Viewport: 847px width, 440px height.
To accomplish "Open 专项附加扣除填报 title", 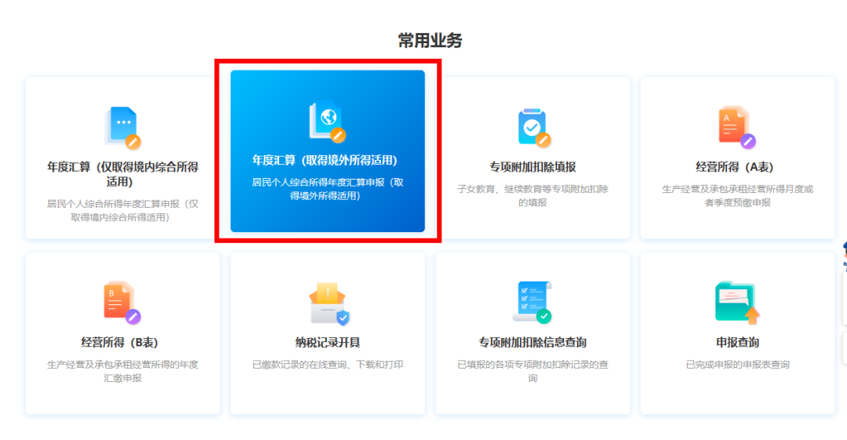I will pos(533,167).
